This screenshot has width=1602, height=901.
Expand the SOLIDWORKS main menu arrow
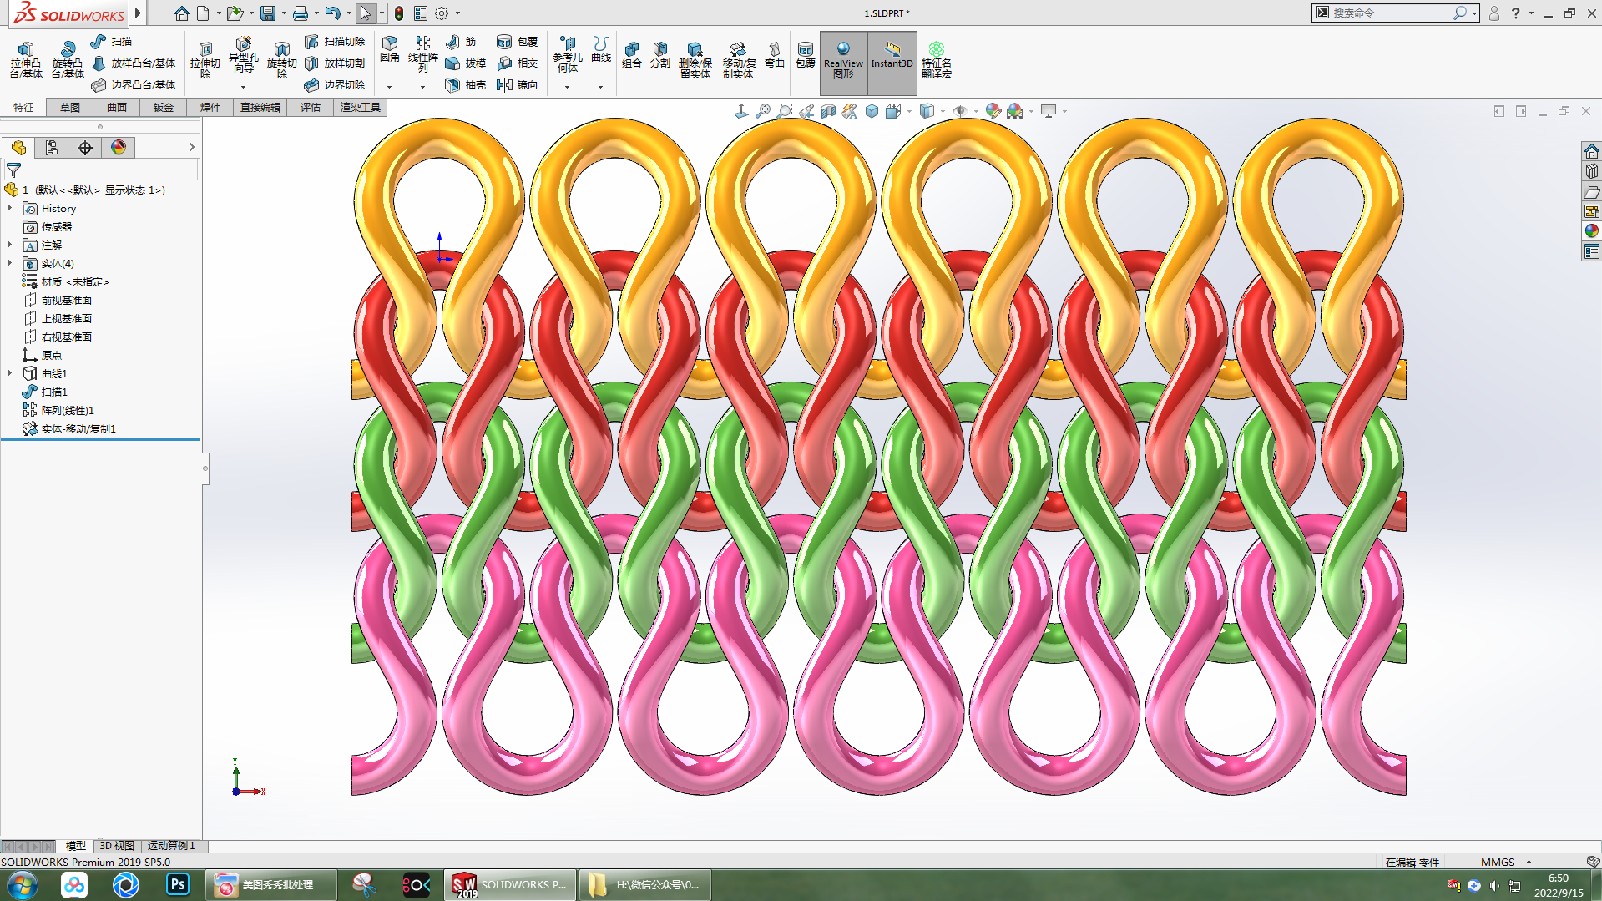139,13
